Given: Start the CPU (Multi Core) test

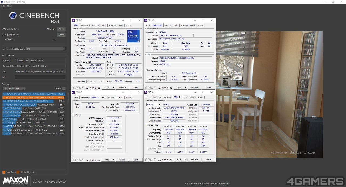Looking at the screenshot, I should click(61, 29).
